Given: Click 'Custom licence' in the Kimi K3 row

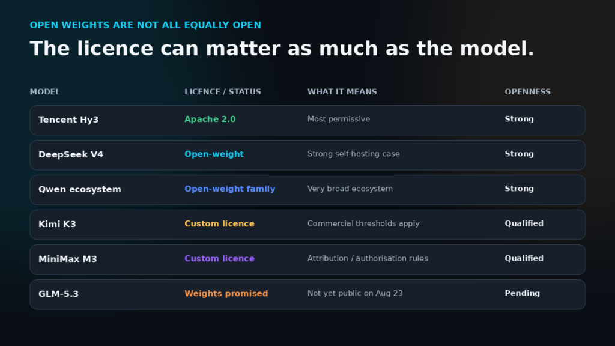Looking at the screenshot, I should [220, 224].
